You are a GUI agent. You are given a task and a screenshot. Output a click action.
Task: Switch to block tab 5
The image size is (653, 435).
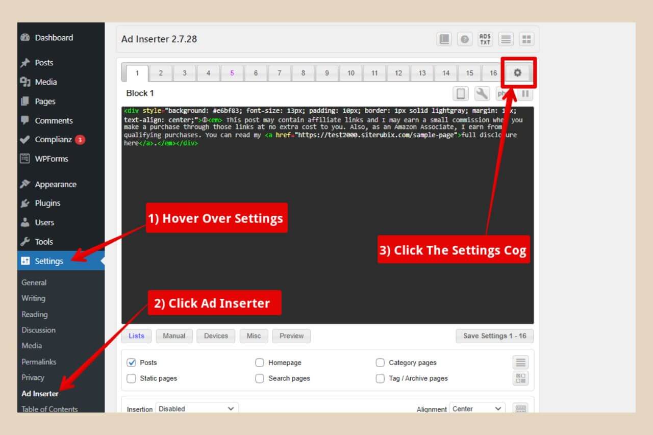tap(232, 73)
